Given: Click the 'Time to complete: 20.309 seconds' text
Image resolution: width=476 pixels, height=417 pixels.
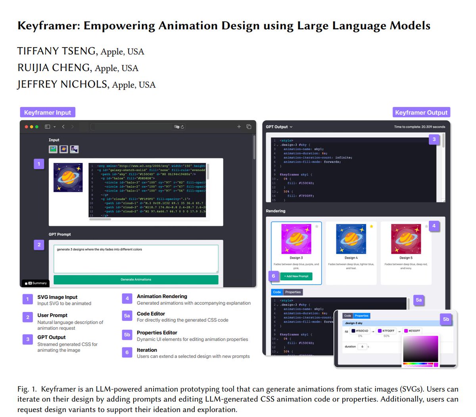Looking at the screenshot, I should pos(420,127).
